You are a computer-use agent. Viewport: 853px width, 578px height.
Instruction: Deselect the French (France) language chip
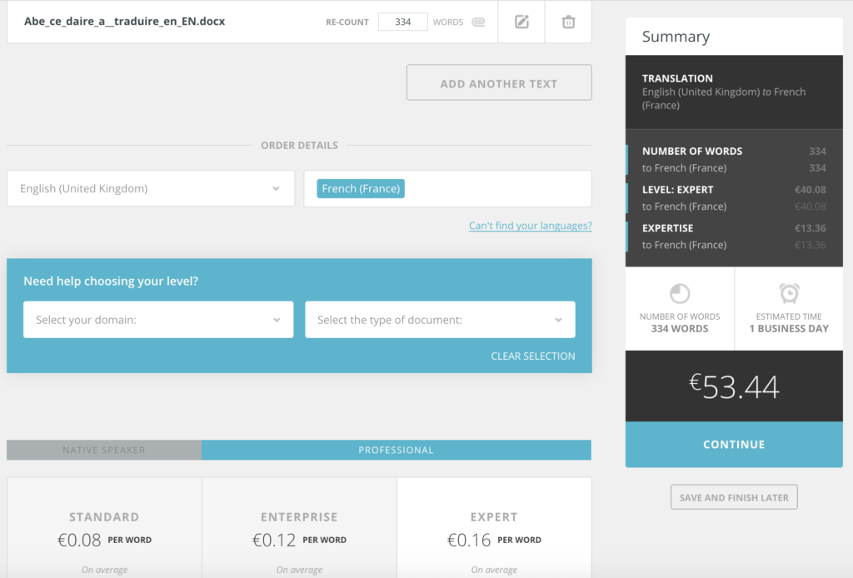361,188
